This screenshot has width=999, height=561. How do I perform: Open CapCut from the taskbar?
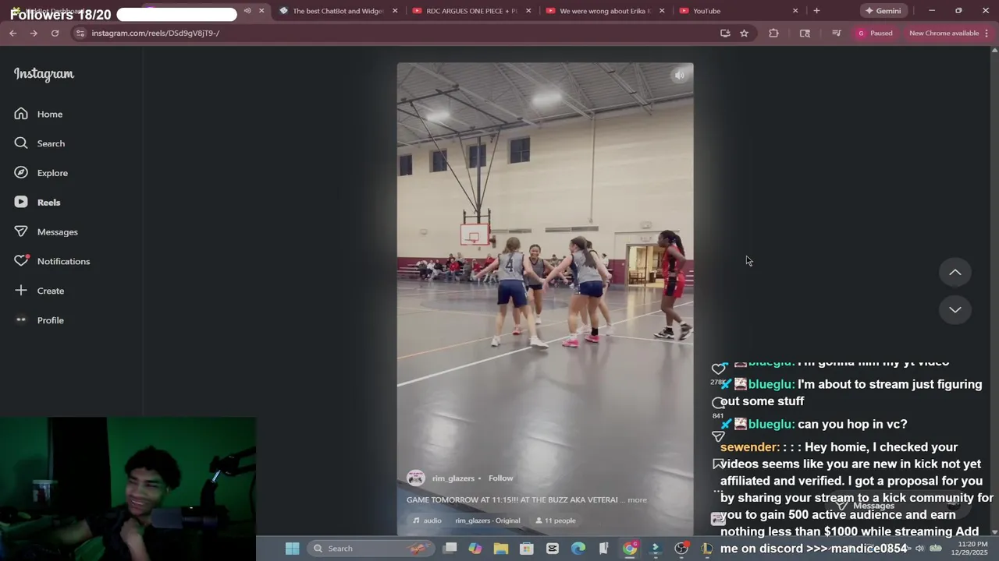click(x=553, y=549)
